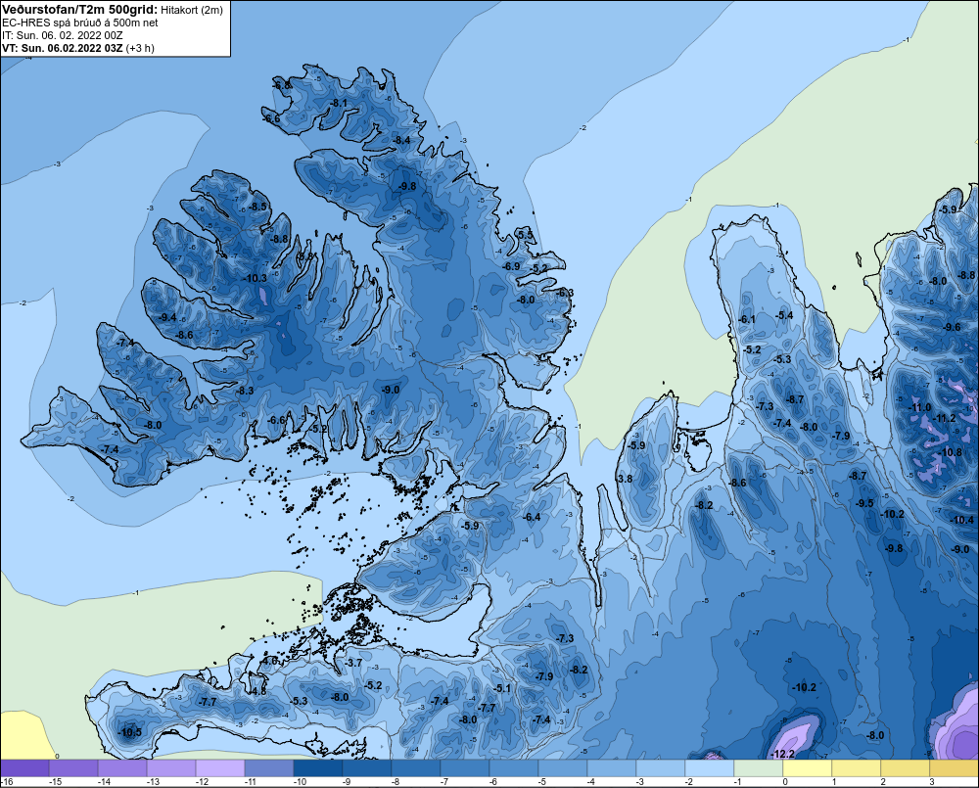Click the -8.5 temperature label
979x788 pixels.
point(256,206)
